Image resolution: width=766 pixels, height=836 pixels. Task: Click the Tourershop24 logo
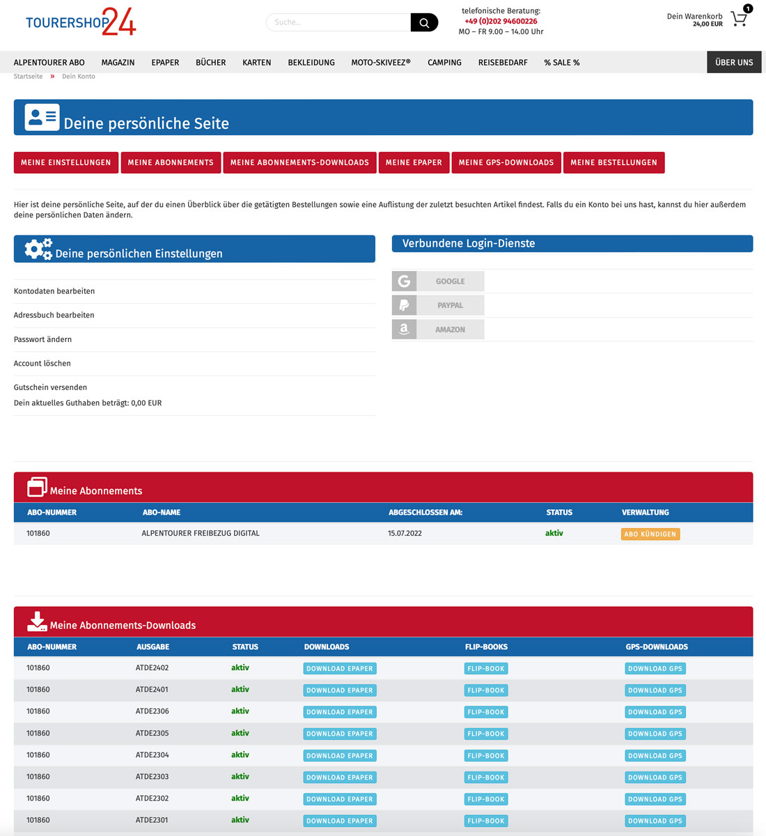[x=81, y=22]
